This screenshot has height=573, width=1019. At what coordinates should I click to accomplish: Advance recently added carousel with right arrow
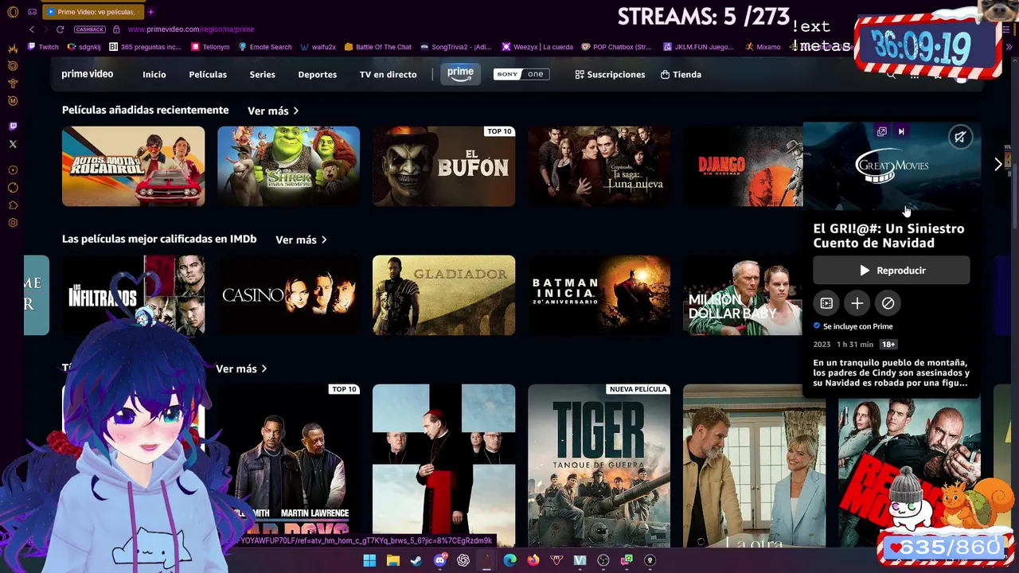tap(998, 164)
